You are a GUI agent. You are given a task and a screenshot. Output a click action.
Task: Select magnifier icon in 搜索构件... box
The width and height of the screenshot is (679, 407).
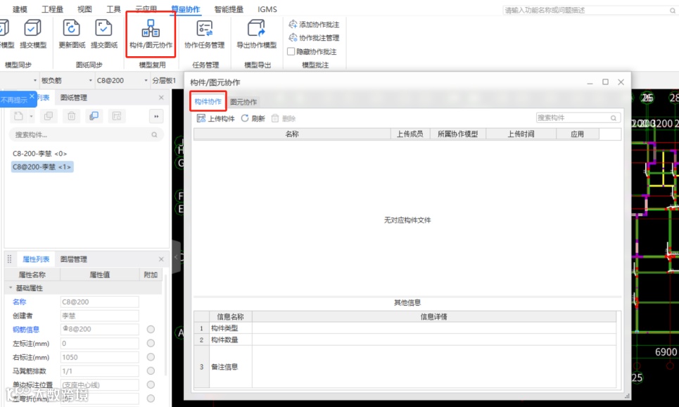coord(154,135)
